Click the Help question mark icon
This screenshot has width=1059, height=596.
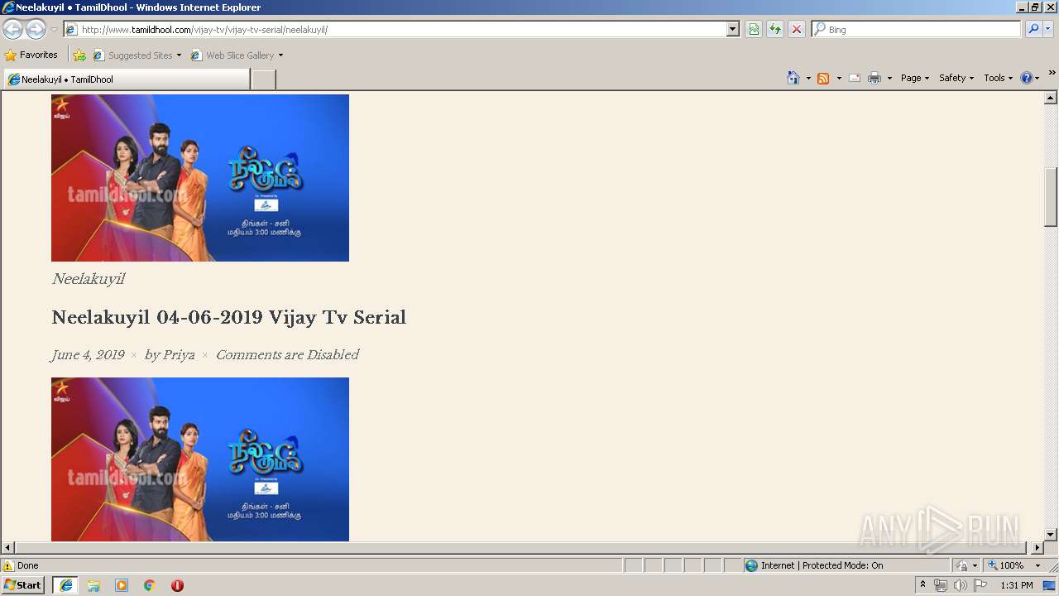1027,78
